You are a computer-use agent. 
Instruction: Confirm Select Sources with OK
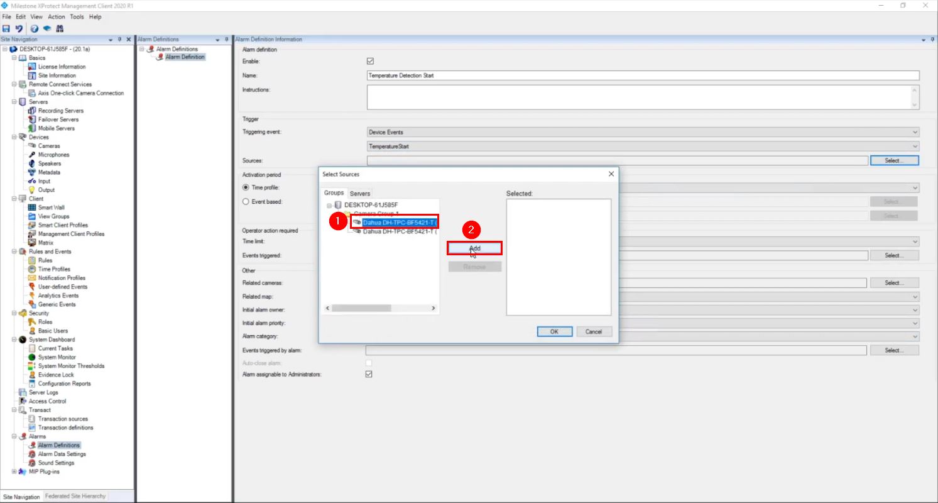(x=554, y=331)
